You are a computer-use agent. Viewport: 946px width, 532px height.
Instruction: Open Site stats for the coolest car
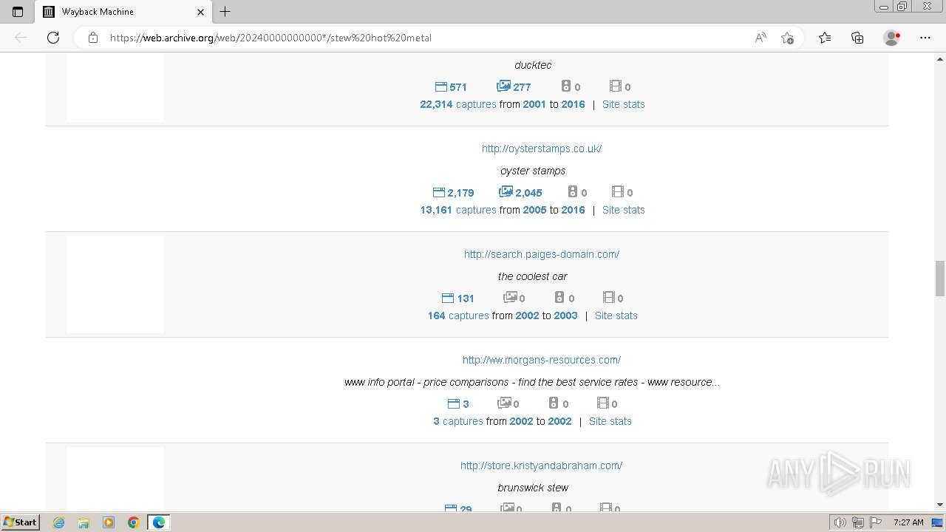[x=616, y=316]
